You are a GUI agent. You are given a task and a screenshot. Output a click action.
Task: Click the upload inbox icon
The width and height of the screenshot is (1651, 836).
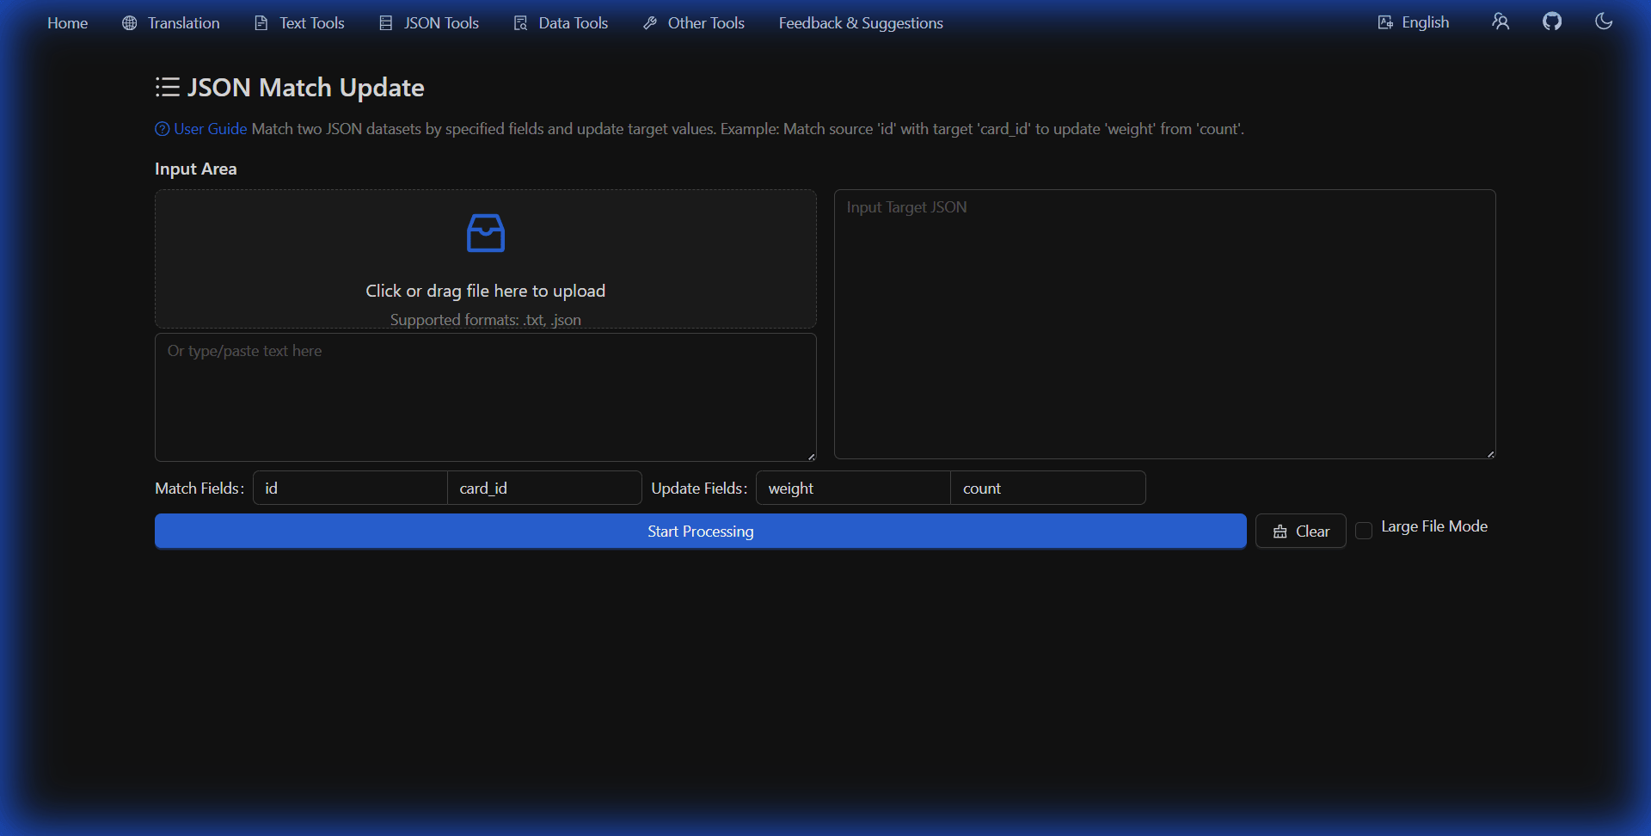485,233
